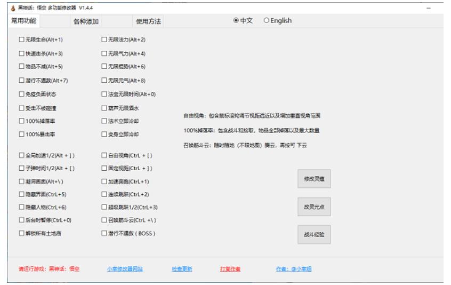Image resolution: width=451 pixels, height=285 pixels.
Task: Enable 超级跳跃1/2(CtrL+3) checkbox
Action: [104, 207]
